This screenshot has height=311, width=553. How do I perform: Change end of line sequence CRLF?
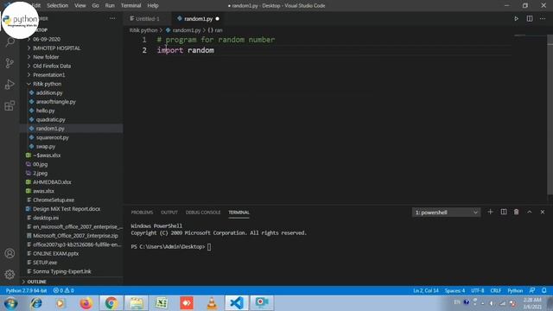(495, 290)
